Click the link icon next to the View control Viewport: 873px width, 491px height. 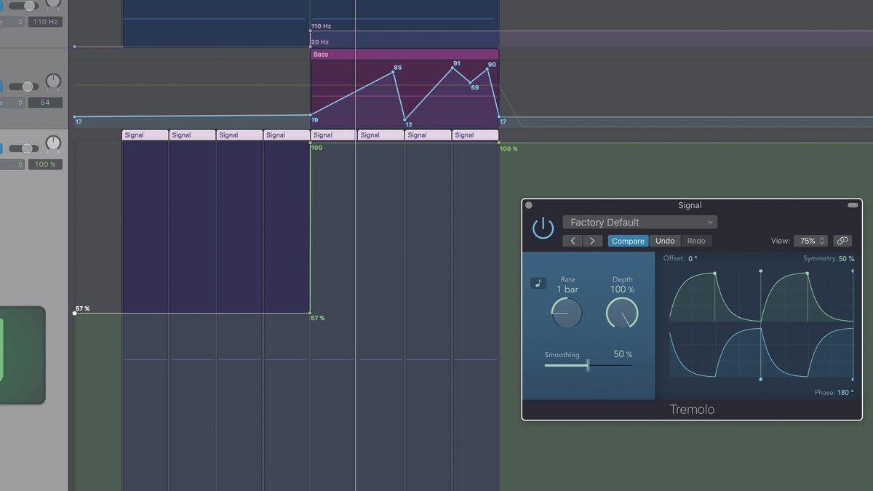[x=842, y=240]
